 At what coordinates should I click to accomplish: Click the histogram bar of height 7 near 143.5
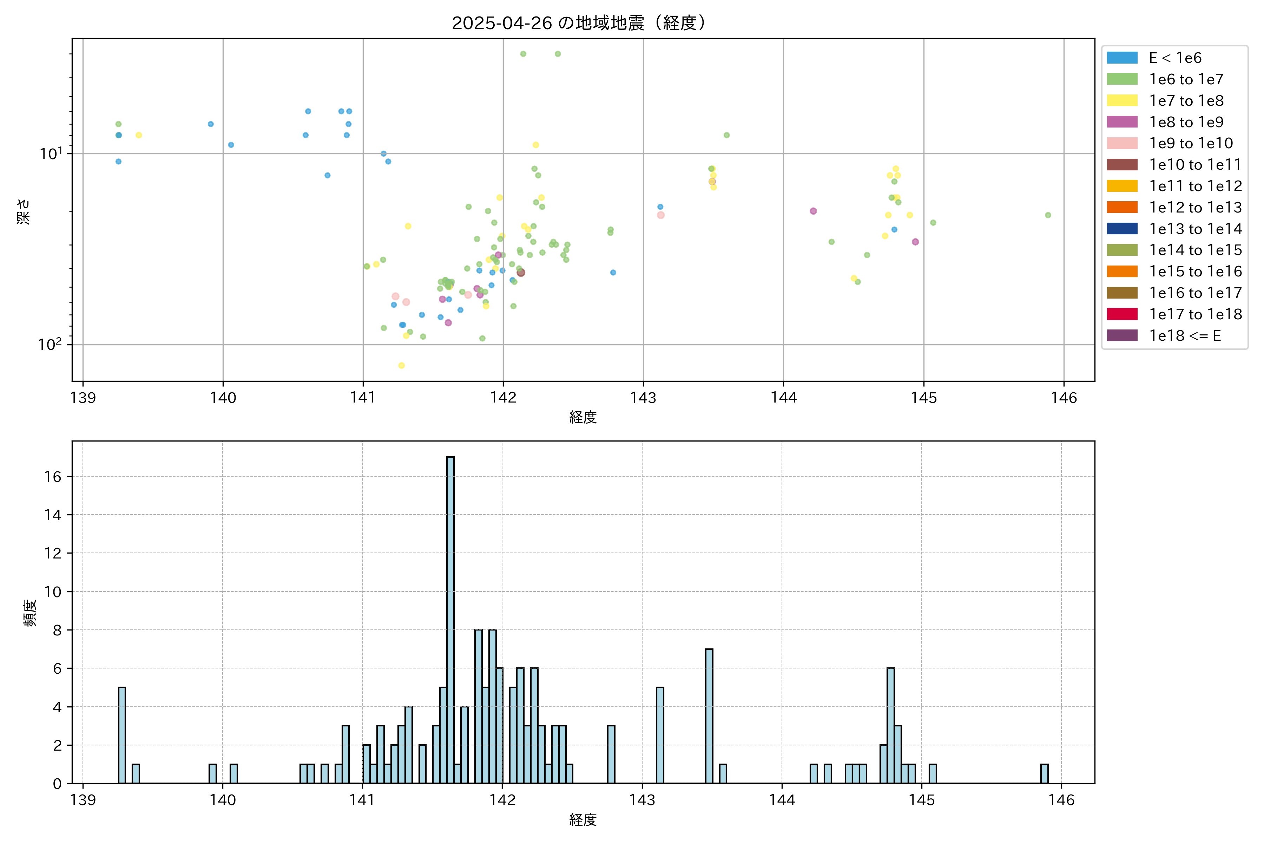pyautogui.click(x=709, y=715)
